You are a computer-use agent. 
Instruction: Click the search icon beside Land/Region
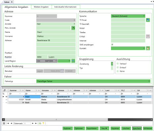[73, 61]
